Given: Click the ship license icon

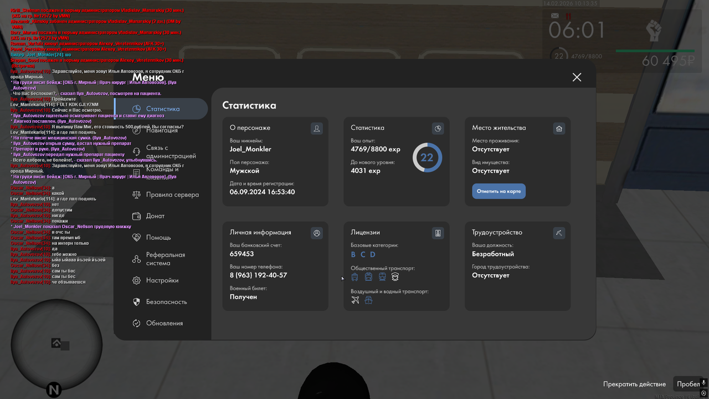Looking at the screenshot, I should pos(368,300).
